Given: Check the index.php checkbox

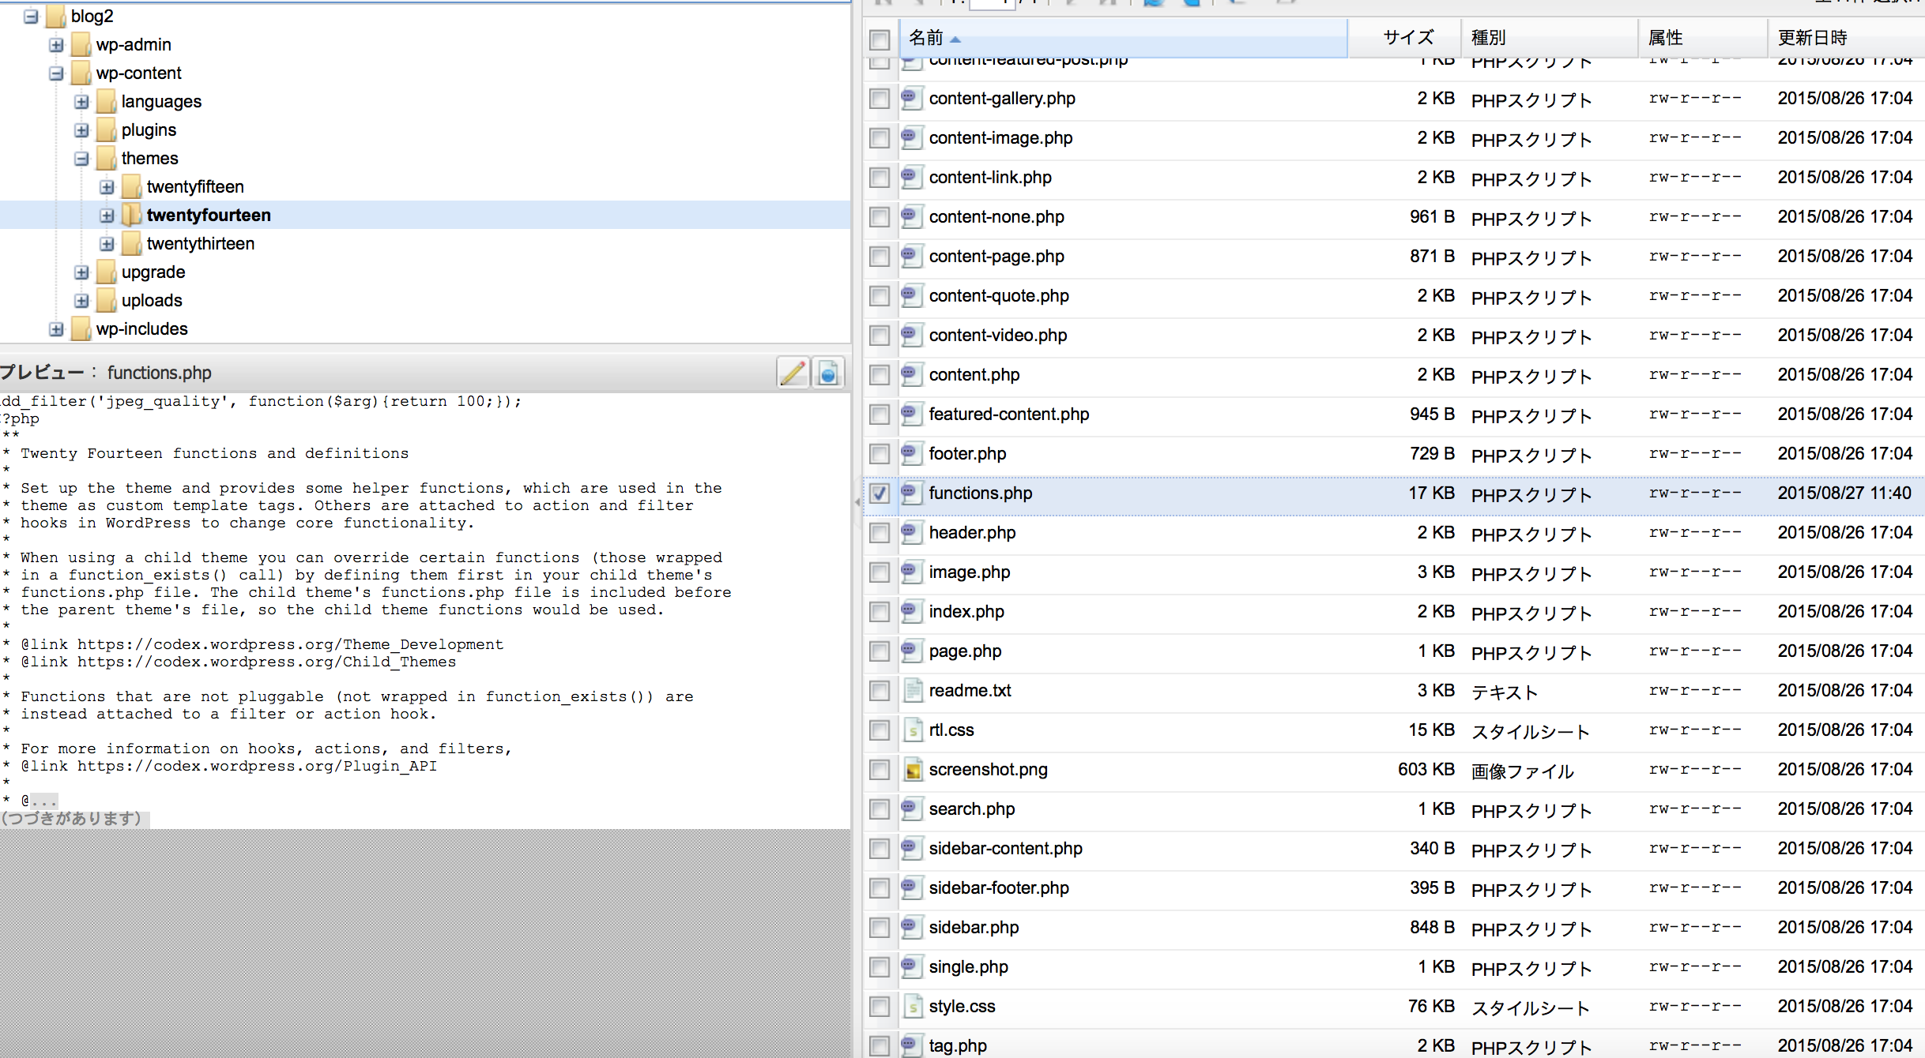Looking at the screenshot, I should tap(879, 612).
